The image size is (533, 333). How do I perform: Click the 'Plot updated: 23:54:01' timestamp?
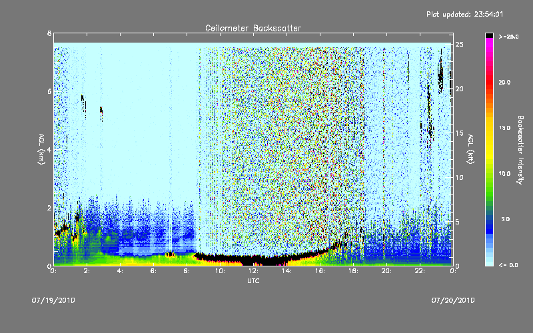coord(464,14)
